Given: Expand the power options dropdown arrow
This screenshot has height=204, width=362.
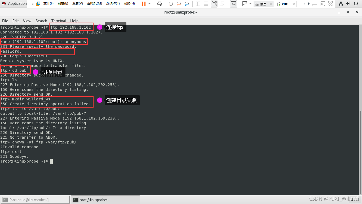Looking at the screenshot, I should 149,4.
